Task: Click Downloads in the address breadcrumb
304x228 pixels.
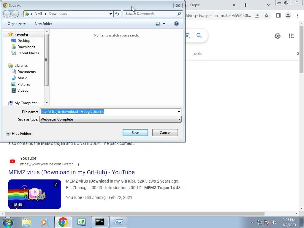Action: [x=58, y=14]
